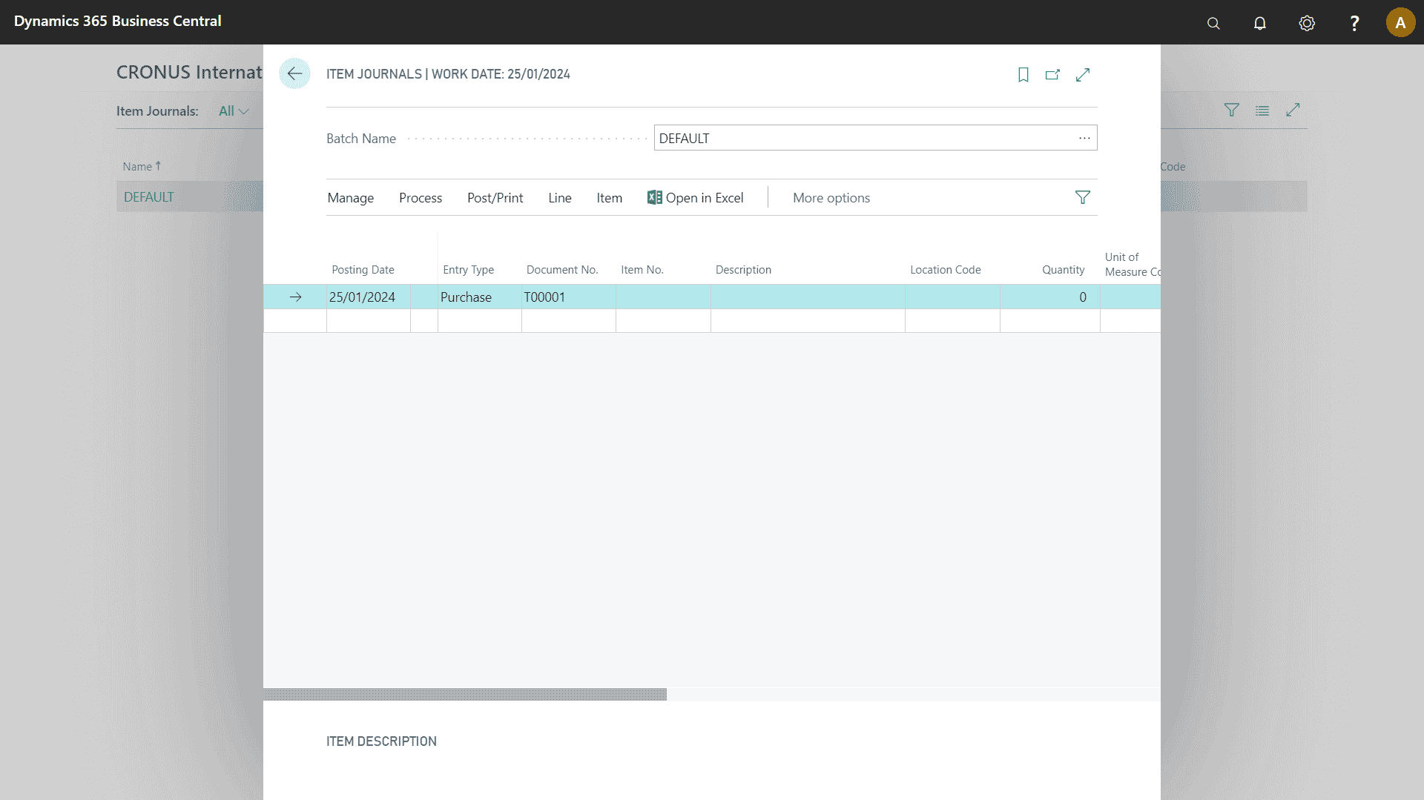
Task: Click the horizontal scrollbar thumb
Action: (465, 695)
